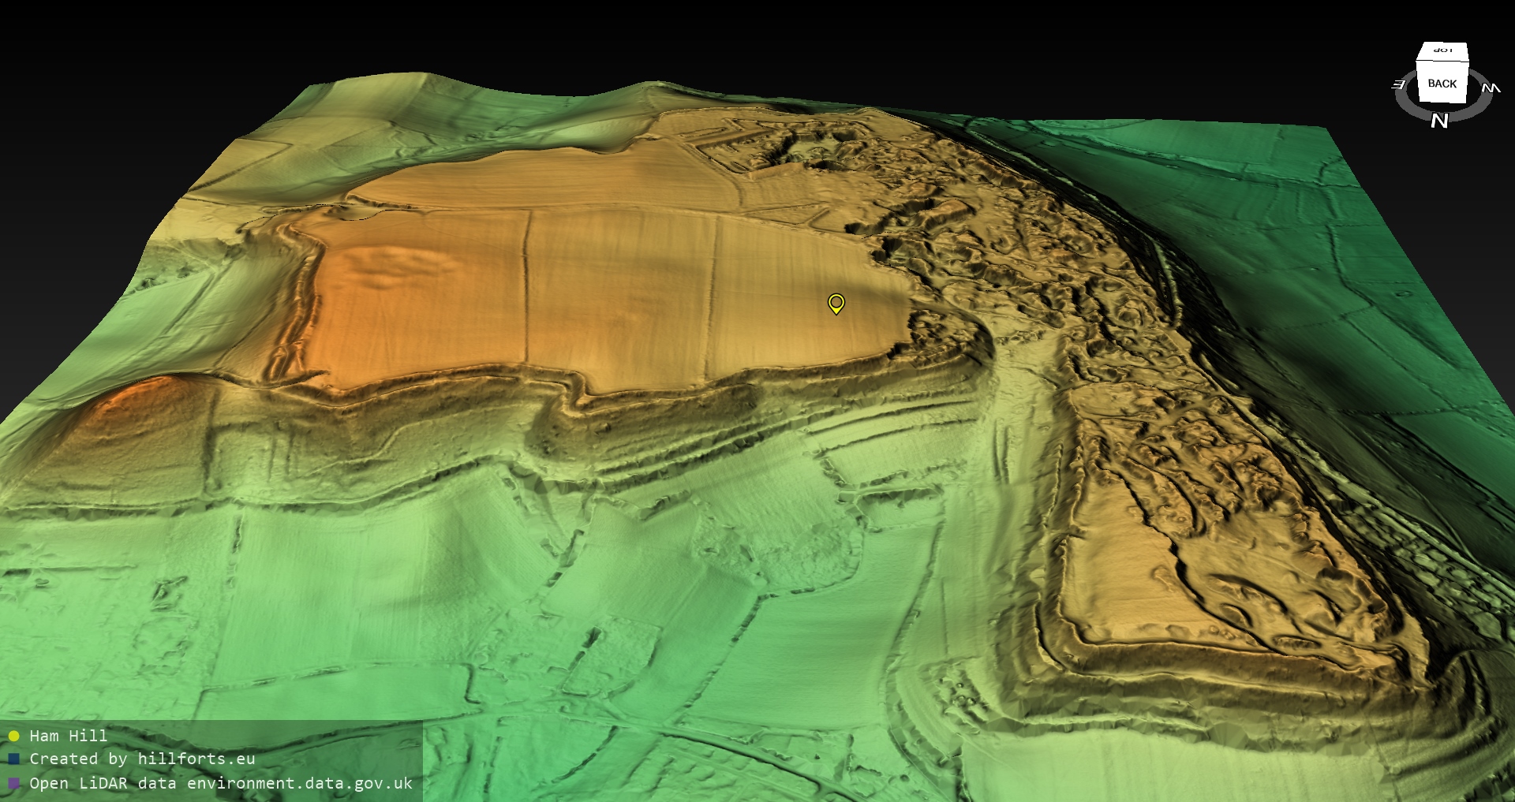
Task: Open the Created by hillforts.eu link
Action: 142,759
